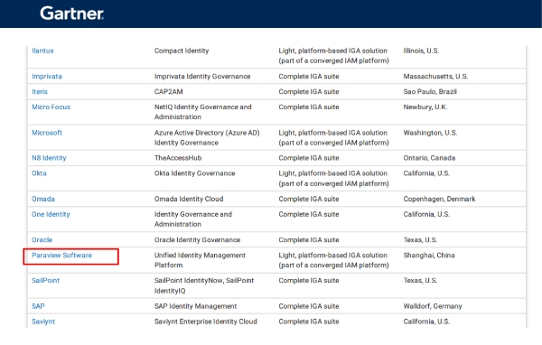542x345 pixels.
Task: Open the Micro Focus vendor link
Action: [51, 107]
